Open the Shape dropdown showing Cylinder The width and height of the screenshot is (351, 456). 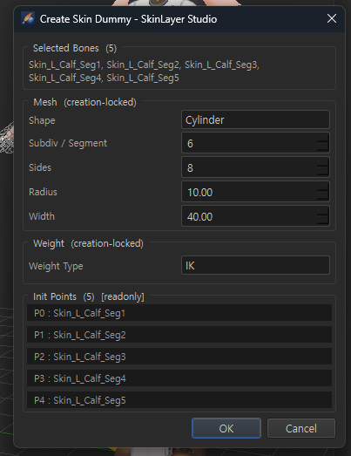(x=255, y=119)
